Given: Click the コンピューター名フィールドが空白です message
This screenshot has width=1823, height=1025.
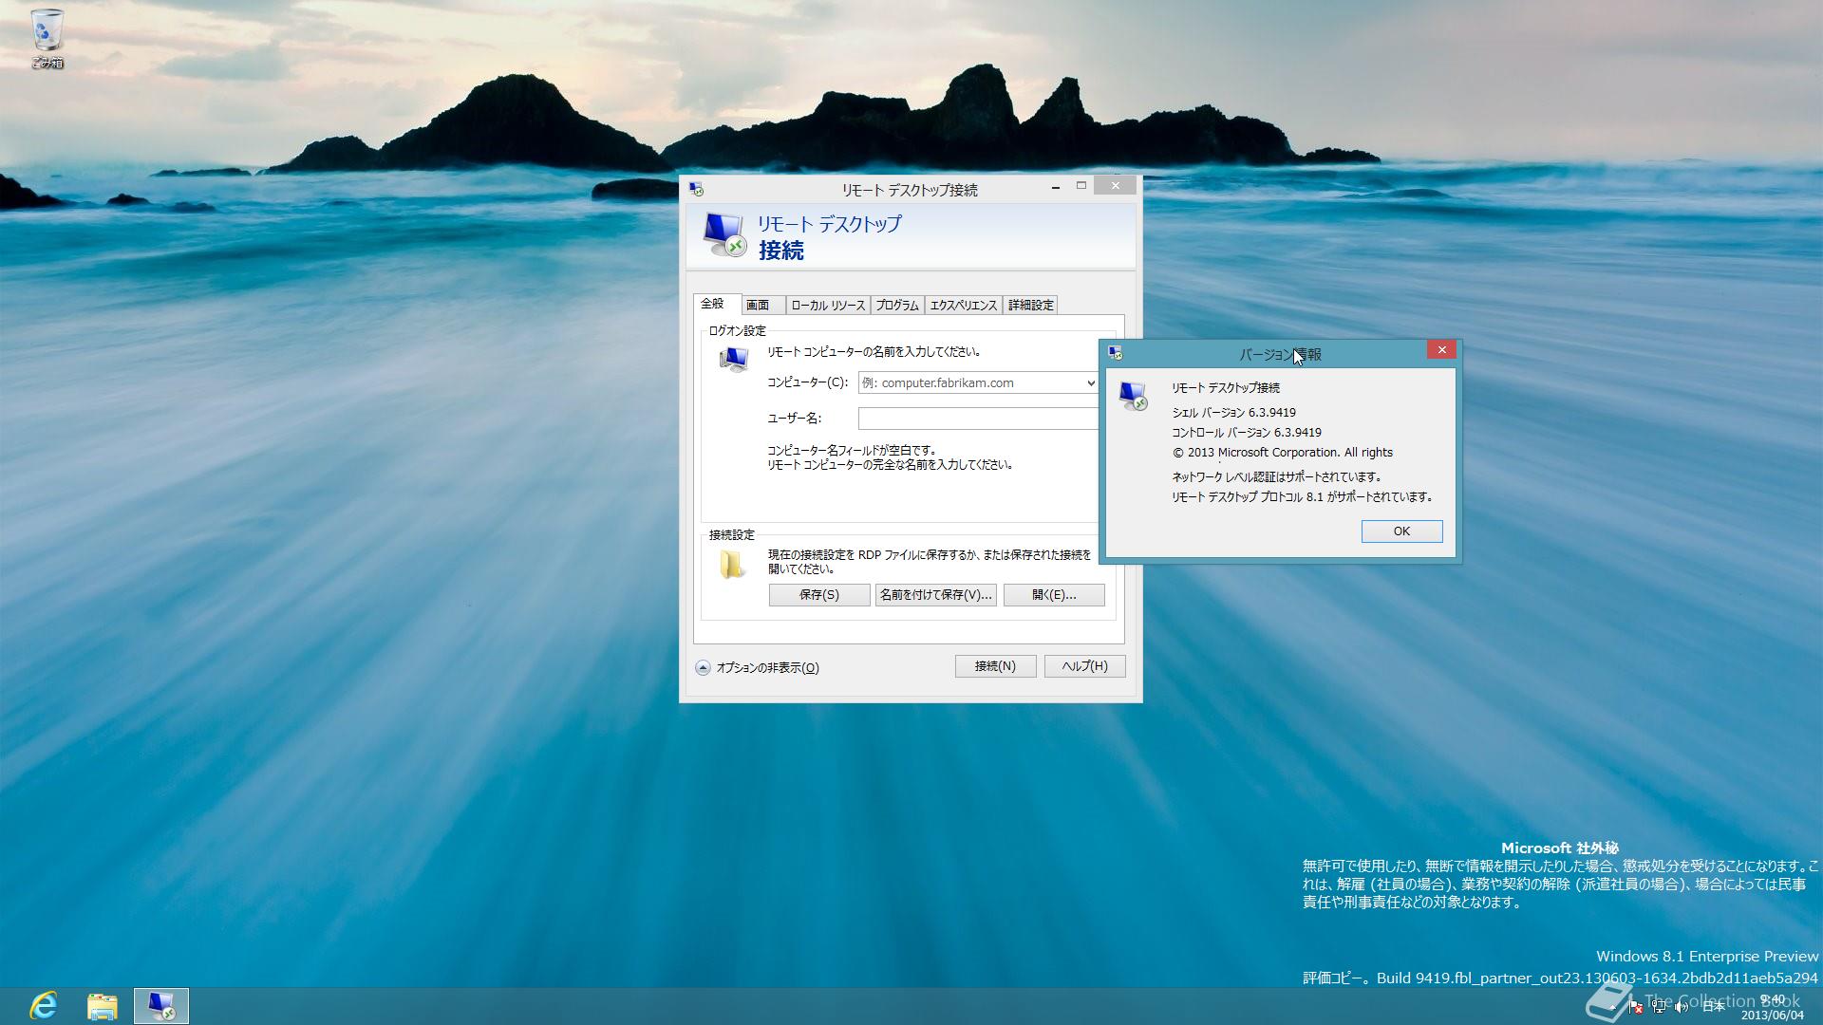Looking at the screenshot, I should (852, 451).
